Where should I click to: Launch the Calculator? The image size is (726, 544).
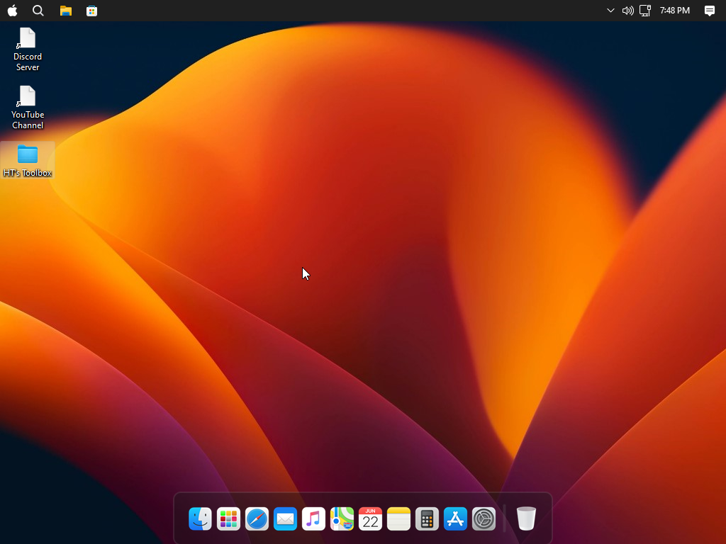427,518
